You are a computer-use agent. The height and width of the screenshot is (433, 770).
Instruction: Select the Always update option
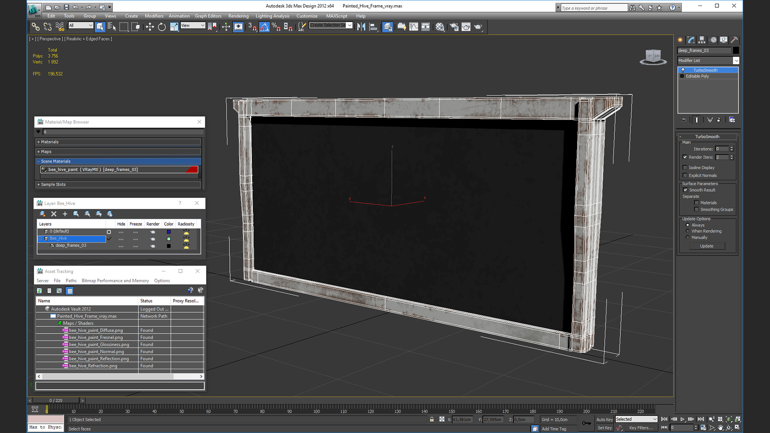pyautogui.click(x=687, y=225)
